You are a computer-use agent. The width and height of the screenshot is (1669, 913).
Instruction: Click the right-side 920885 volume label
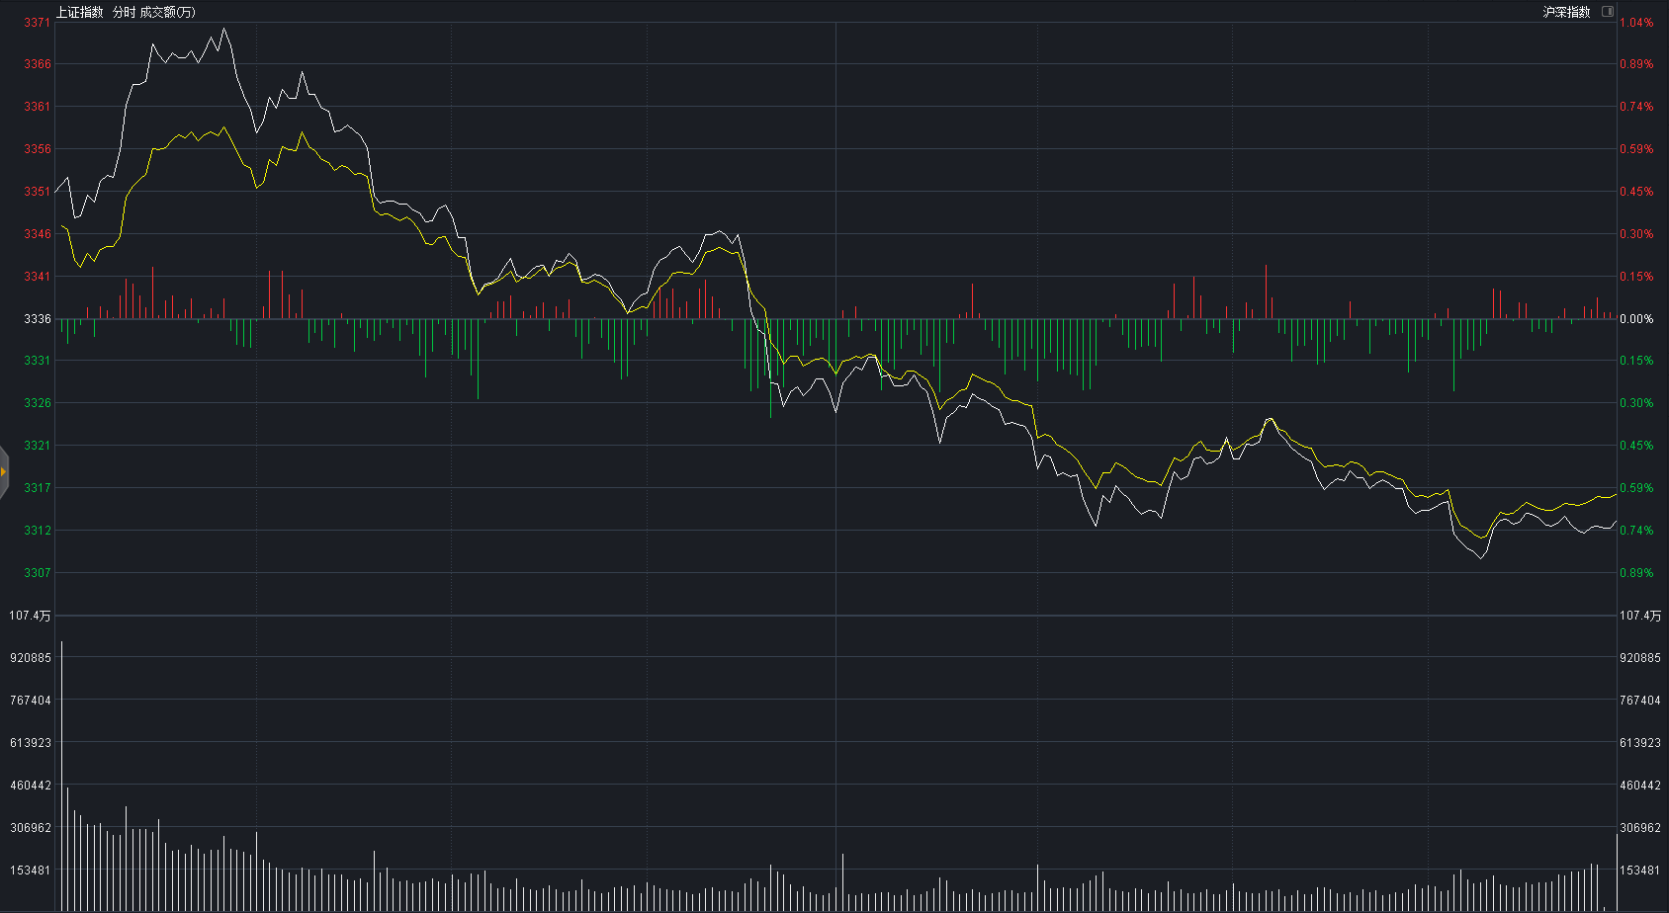coord(1640,657)
